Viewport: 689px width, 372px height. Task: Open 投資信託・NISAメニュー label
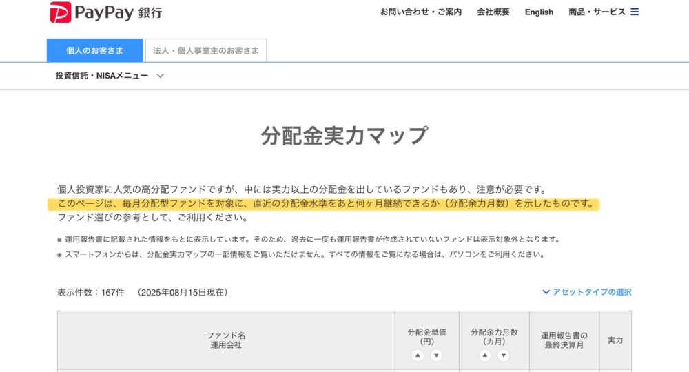point(102,76)
